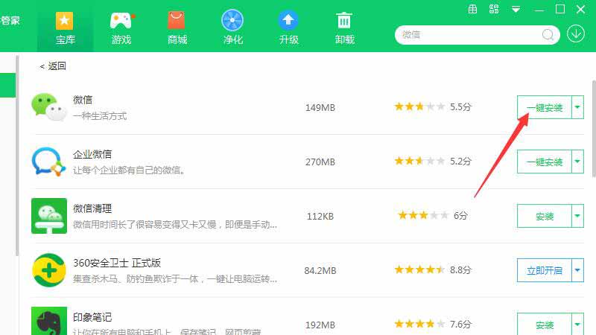Click the 微信清理 app icon
This screenshot has height=335, width=596.
pyautogui.click(x=49, y=216)
